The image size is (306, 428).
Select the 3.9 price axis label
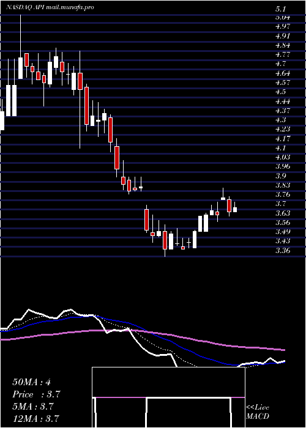(x=280, y=176)
